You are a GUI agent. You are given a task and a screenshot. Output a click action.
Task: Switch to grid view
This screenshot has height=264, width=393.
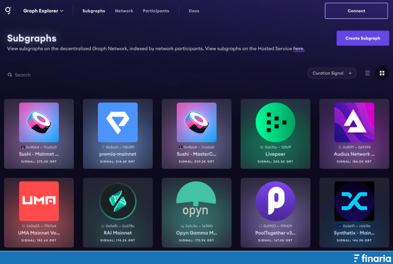(x=382, y=73)
